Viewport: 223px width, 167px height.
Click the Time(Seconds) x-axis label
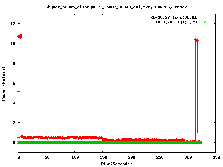tap(116, 164)
